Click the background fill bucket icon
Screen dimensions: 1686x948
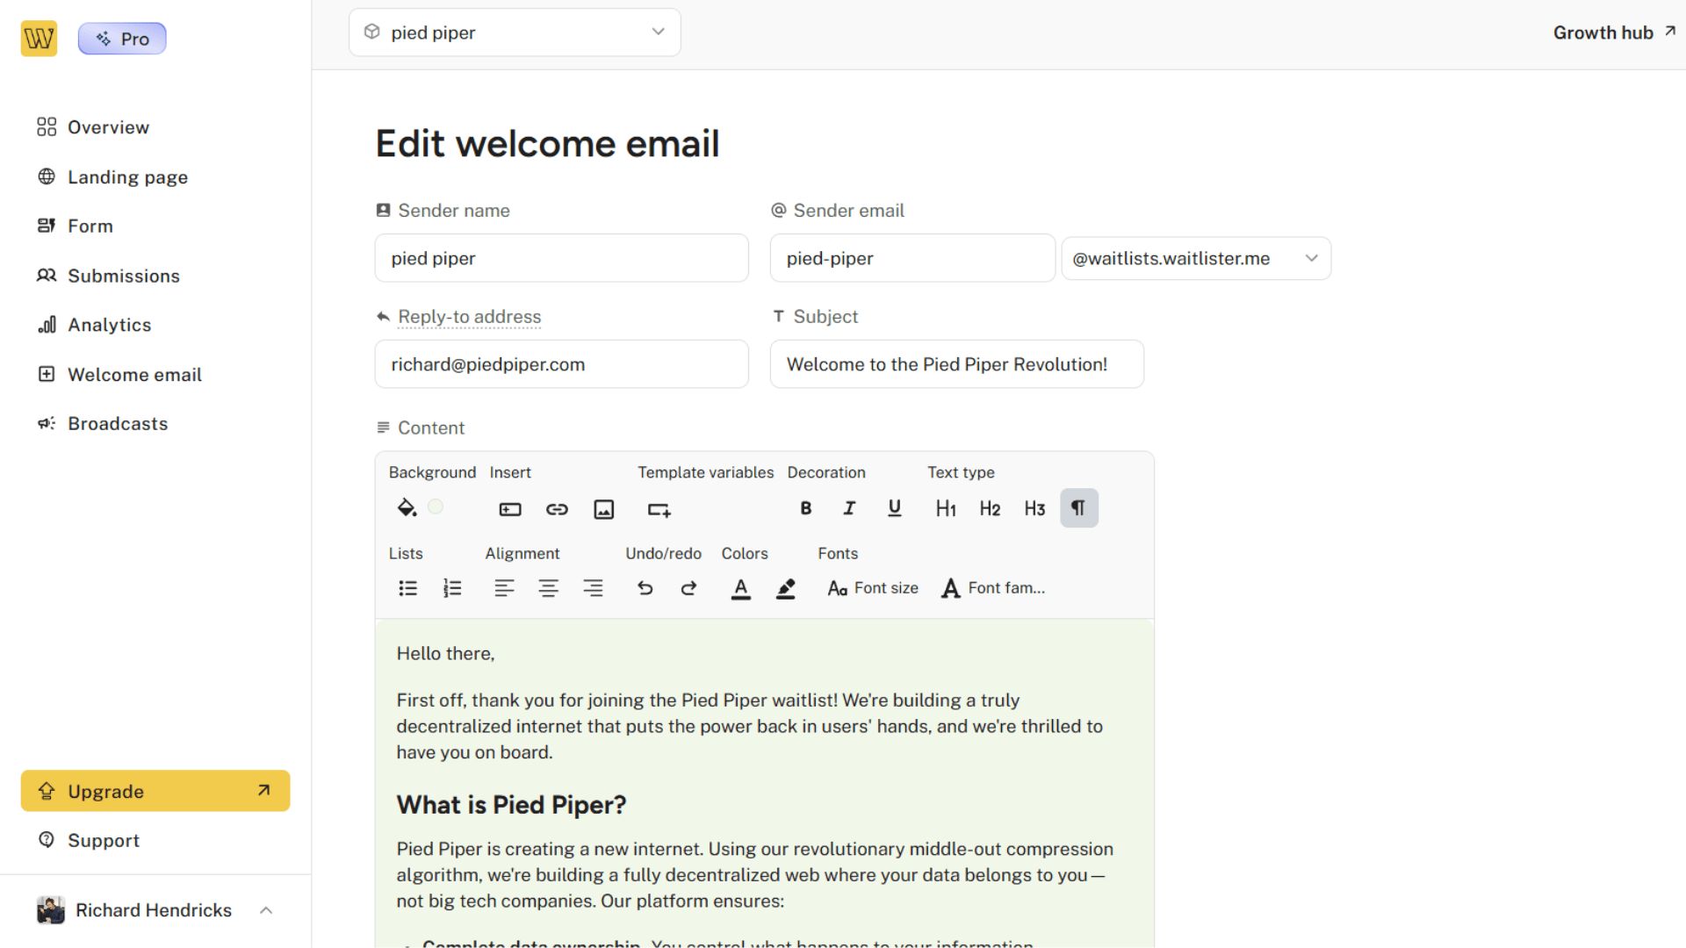[407, 507]
